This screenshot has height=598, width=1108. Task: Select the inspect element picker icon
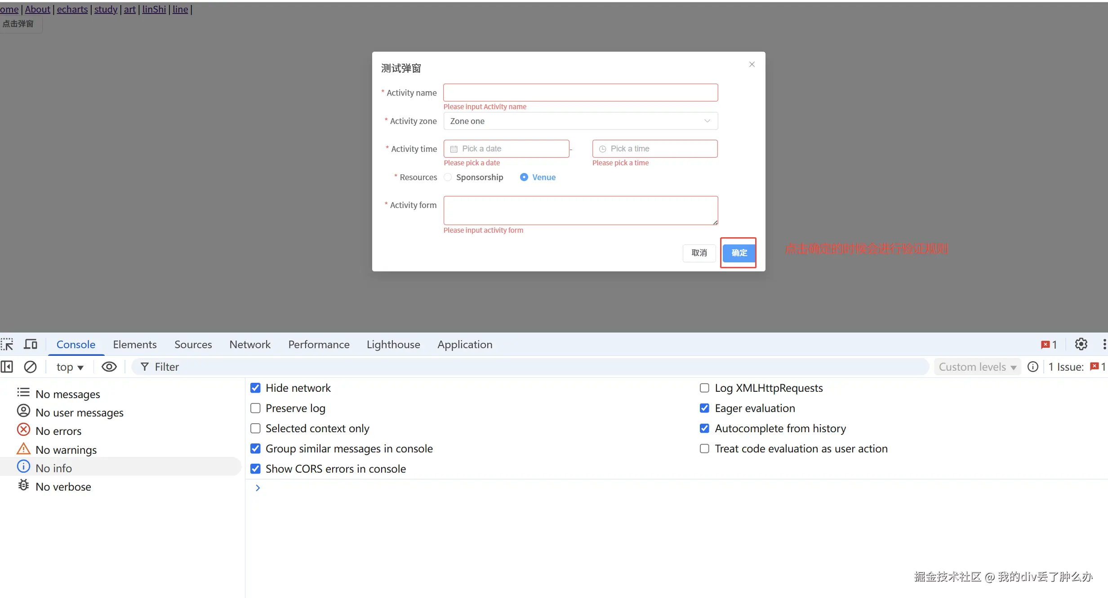pyautogui.click(x=7, y=345)
